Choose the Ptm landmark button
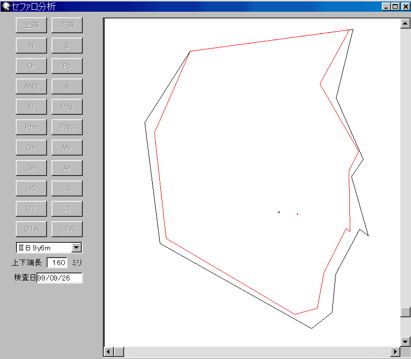Screen dimensions: 411x359 tap(31, 127)
